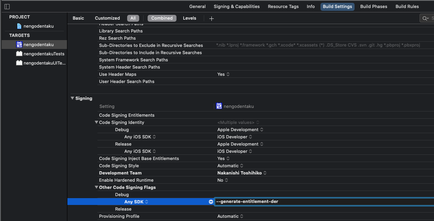Click the nengodentaku column header icon
The height and width of the screenshot is (221, 434).
[x=219, y=106]
